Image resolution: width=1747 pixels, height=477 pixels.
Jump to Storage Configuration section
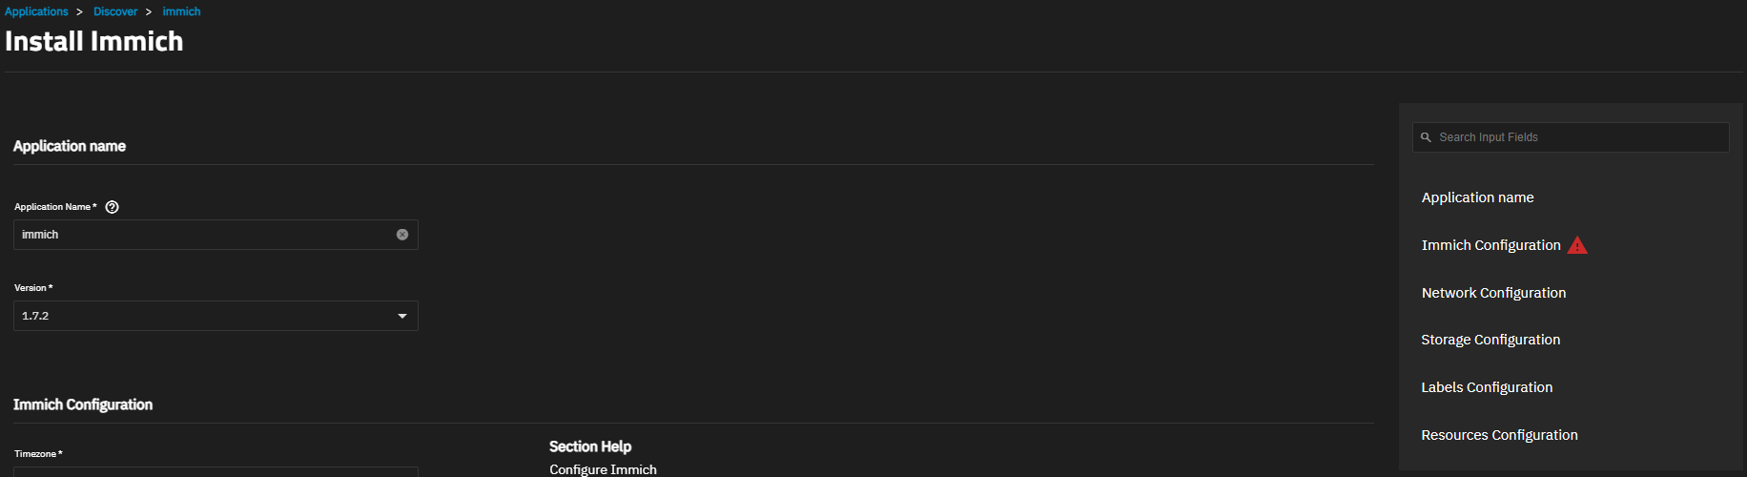tap(1490, 340)
